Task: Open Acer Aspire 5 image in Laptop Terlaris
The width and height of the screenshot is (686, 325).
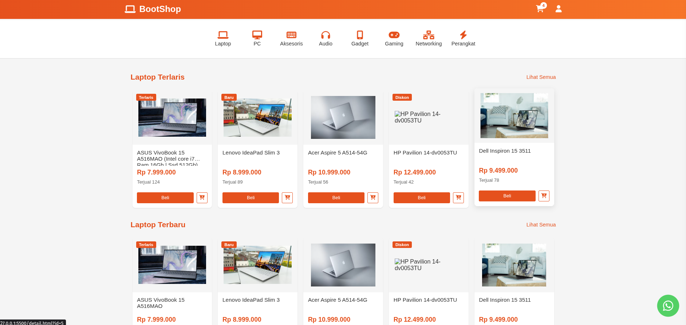Action: tap(343, 117)
